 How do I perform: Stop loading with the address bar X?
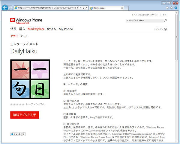tap(86, 8)
